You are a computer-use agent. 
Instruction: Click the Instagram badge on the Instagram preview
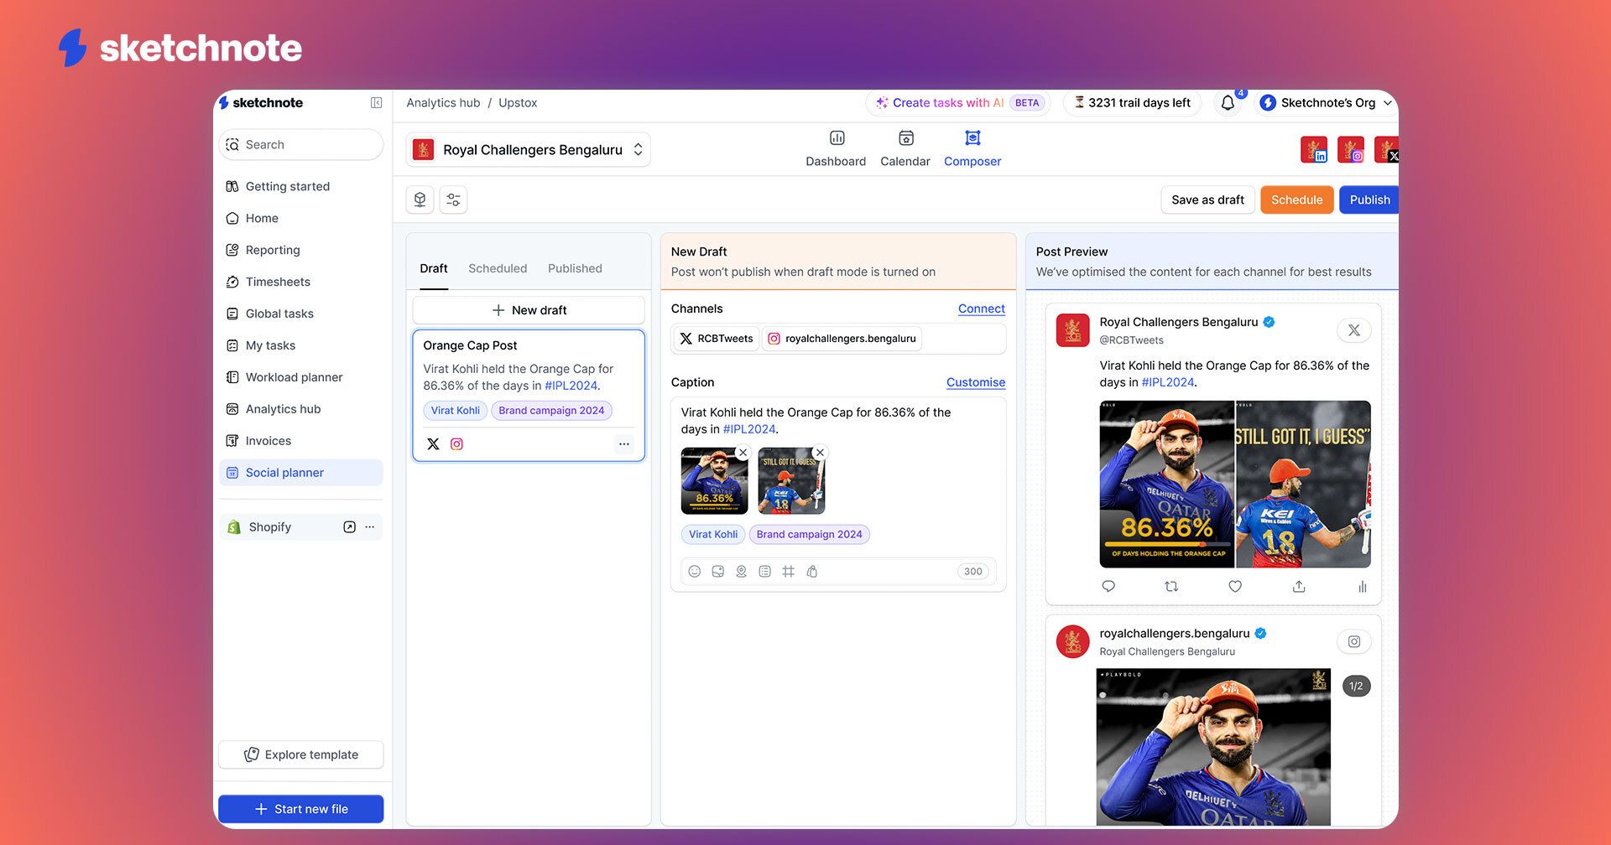[x=1354, y=642]
